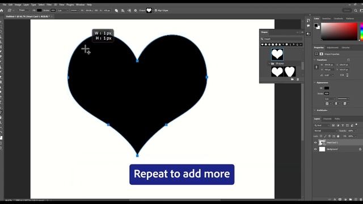Toggle the link width and height icon

coord(316,67)
